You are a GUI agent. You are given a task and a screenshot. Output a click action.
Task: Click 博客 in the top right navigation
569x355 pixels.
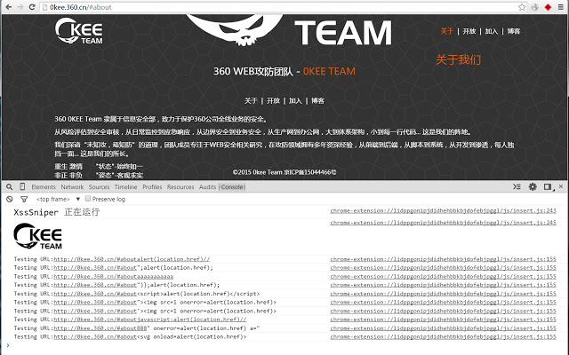pos(514,31)
